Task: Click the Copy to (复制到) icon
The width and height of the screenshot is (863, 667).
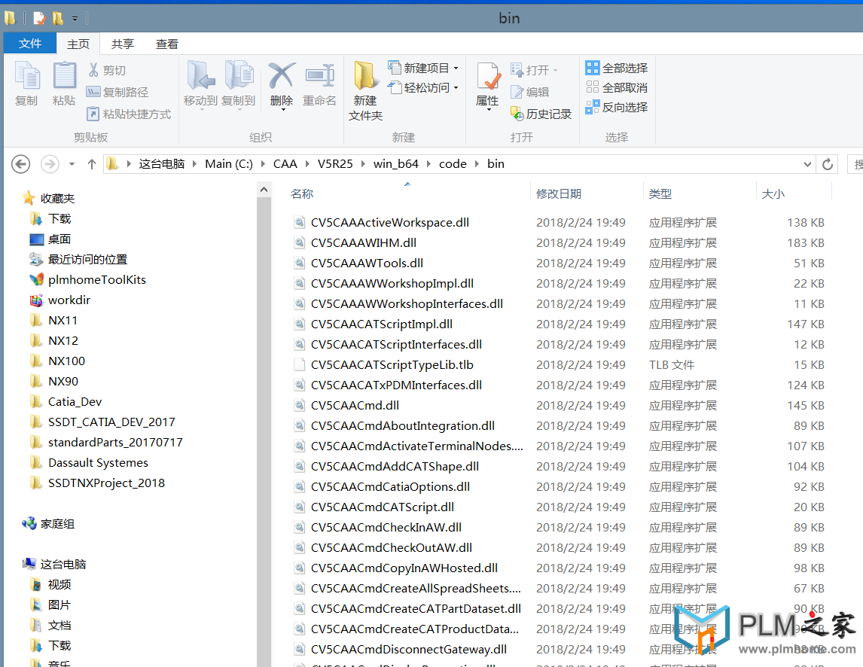Action: click(x=238, y=76)
